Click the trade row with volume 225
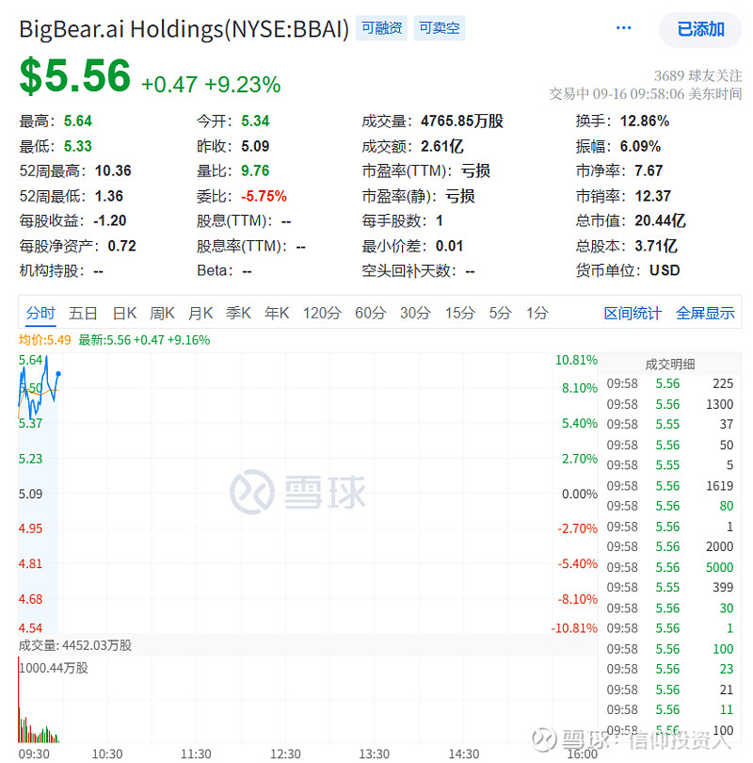Viewport: 753px width, 763px height. [x=670, y=383]
